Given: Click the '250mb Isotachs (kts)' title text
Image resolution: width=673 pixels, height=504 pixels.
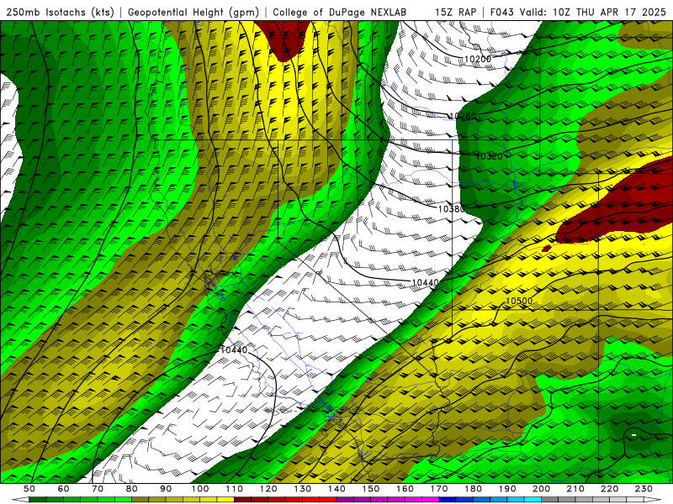Looking at the screenshot, I should tap(61, 13).
